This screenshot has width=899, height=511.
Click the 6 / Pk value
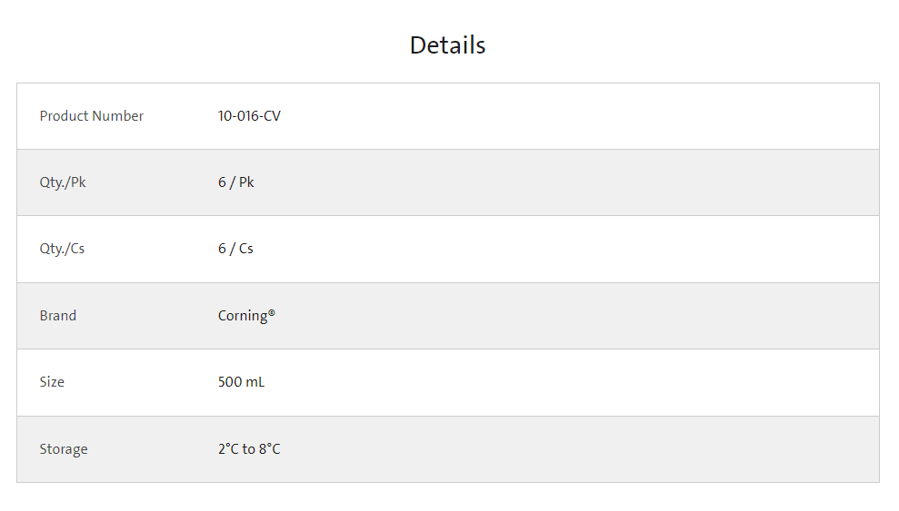[x=235, y=182]
